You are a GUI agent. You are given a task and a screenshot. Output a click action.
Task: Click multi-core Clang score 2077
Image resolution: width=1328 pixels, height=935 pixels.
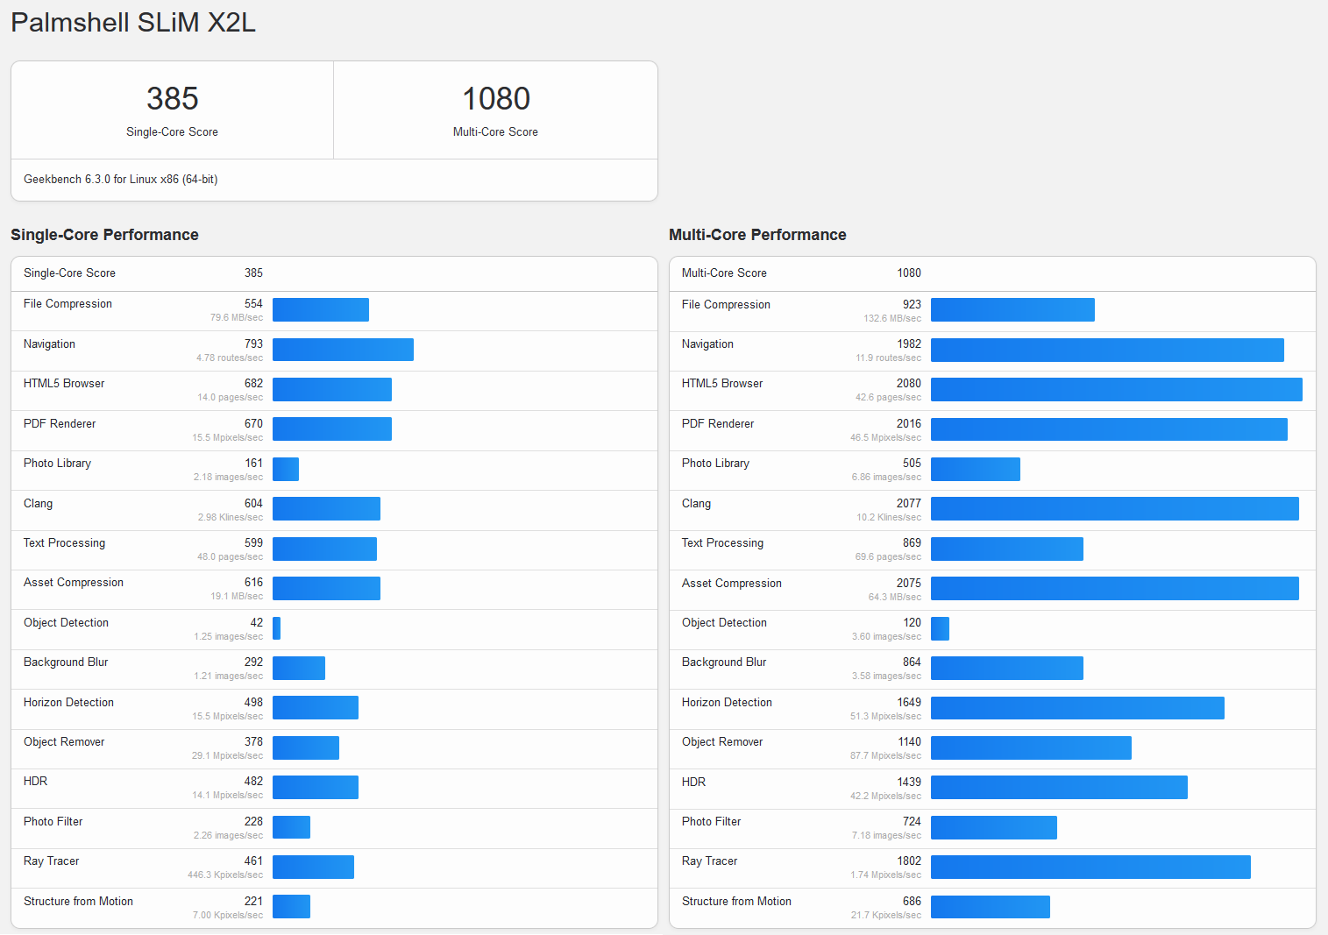[909, 503]
